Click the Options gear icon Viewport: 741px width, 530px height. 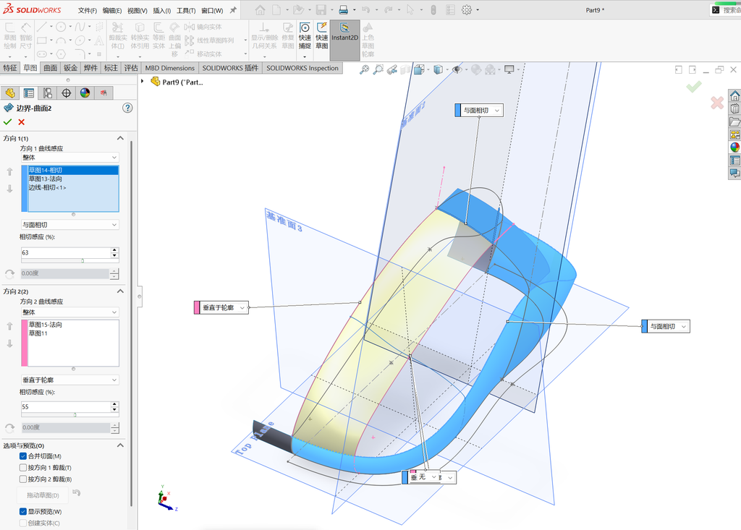(467, 9)
